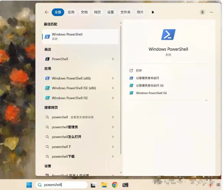Screen dimensions: 223x190
Task: Select Windows PowerShell (x86) app result
Action: tap(80, 78)
